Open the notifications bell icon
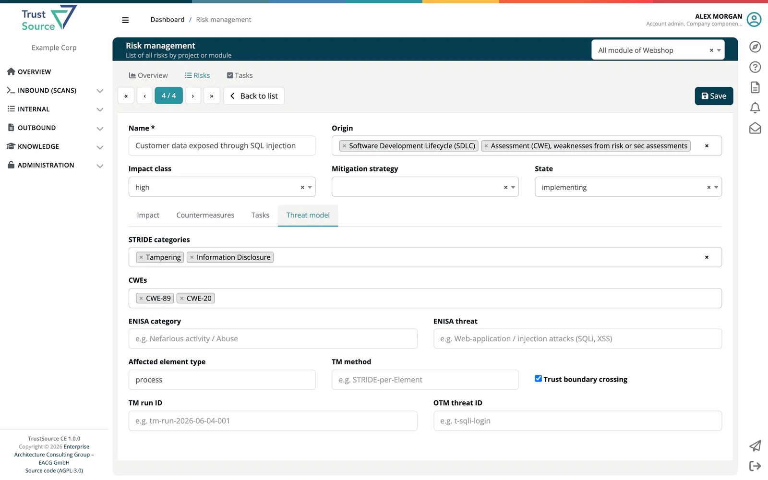 click(755, 108)
